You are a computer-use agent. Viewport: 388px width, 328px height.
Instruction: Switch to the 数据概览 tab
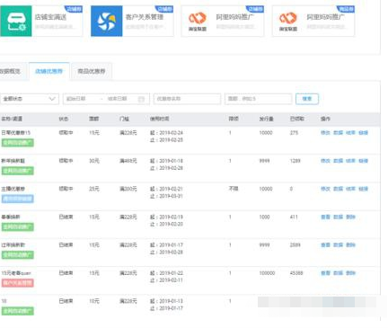[x=10, y=71]
